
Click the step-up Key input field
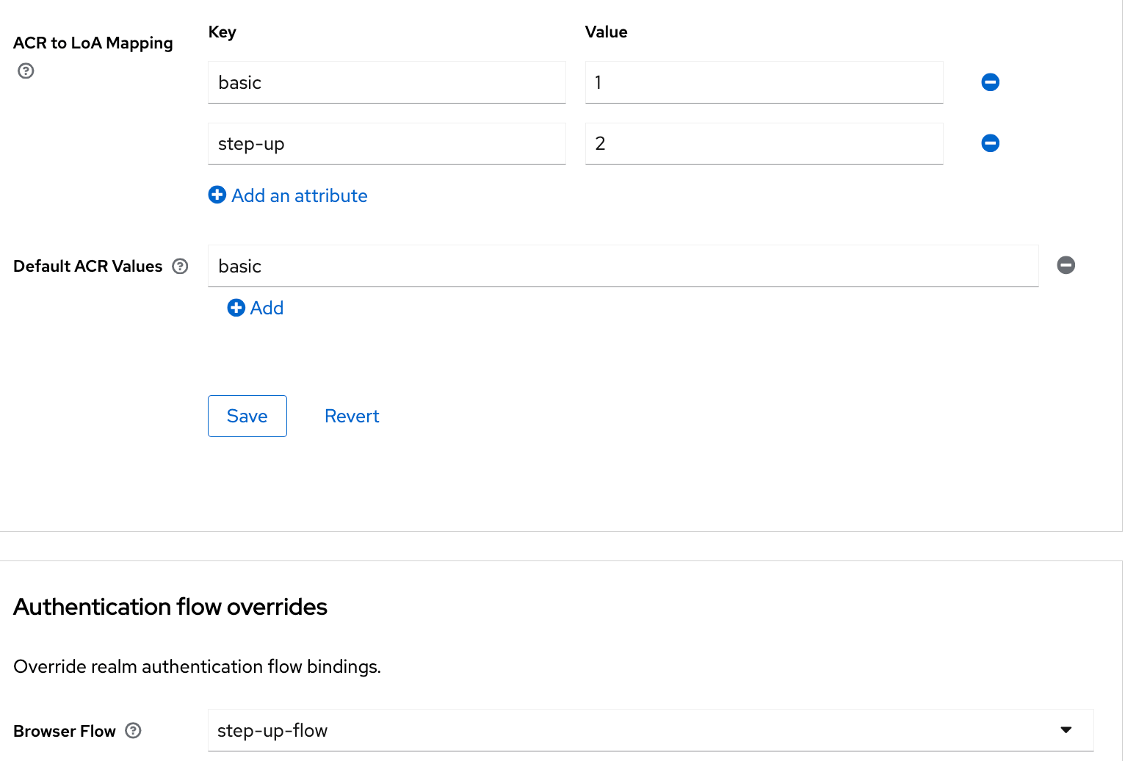point(387,143)
